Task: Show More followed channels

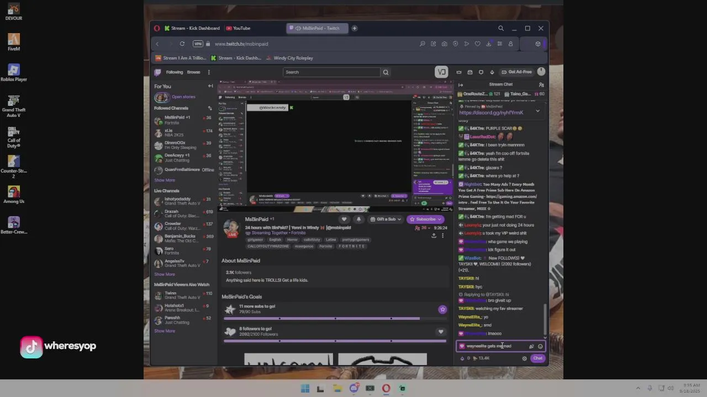Action: (165, 180)
